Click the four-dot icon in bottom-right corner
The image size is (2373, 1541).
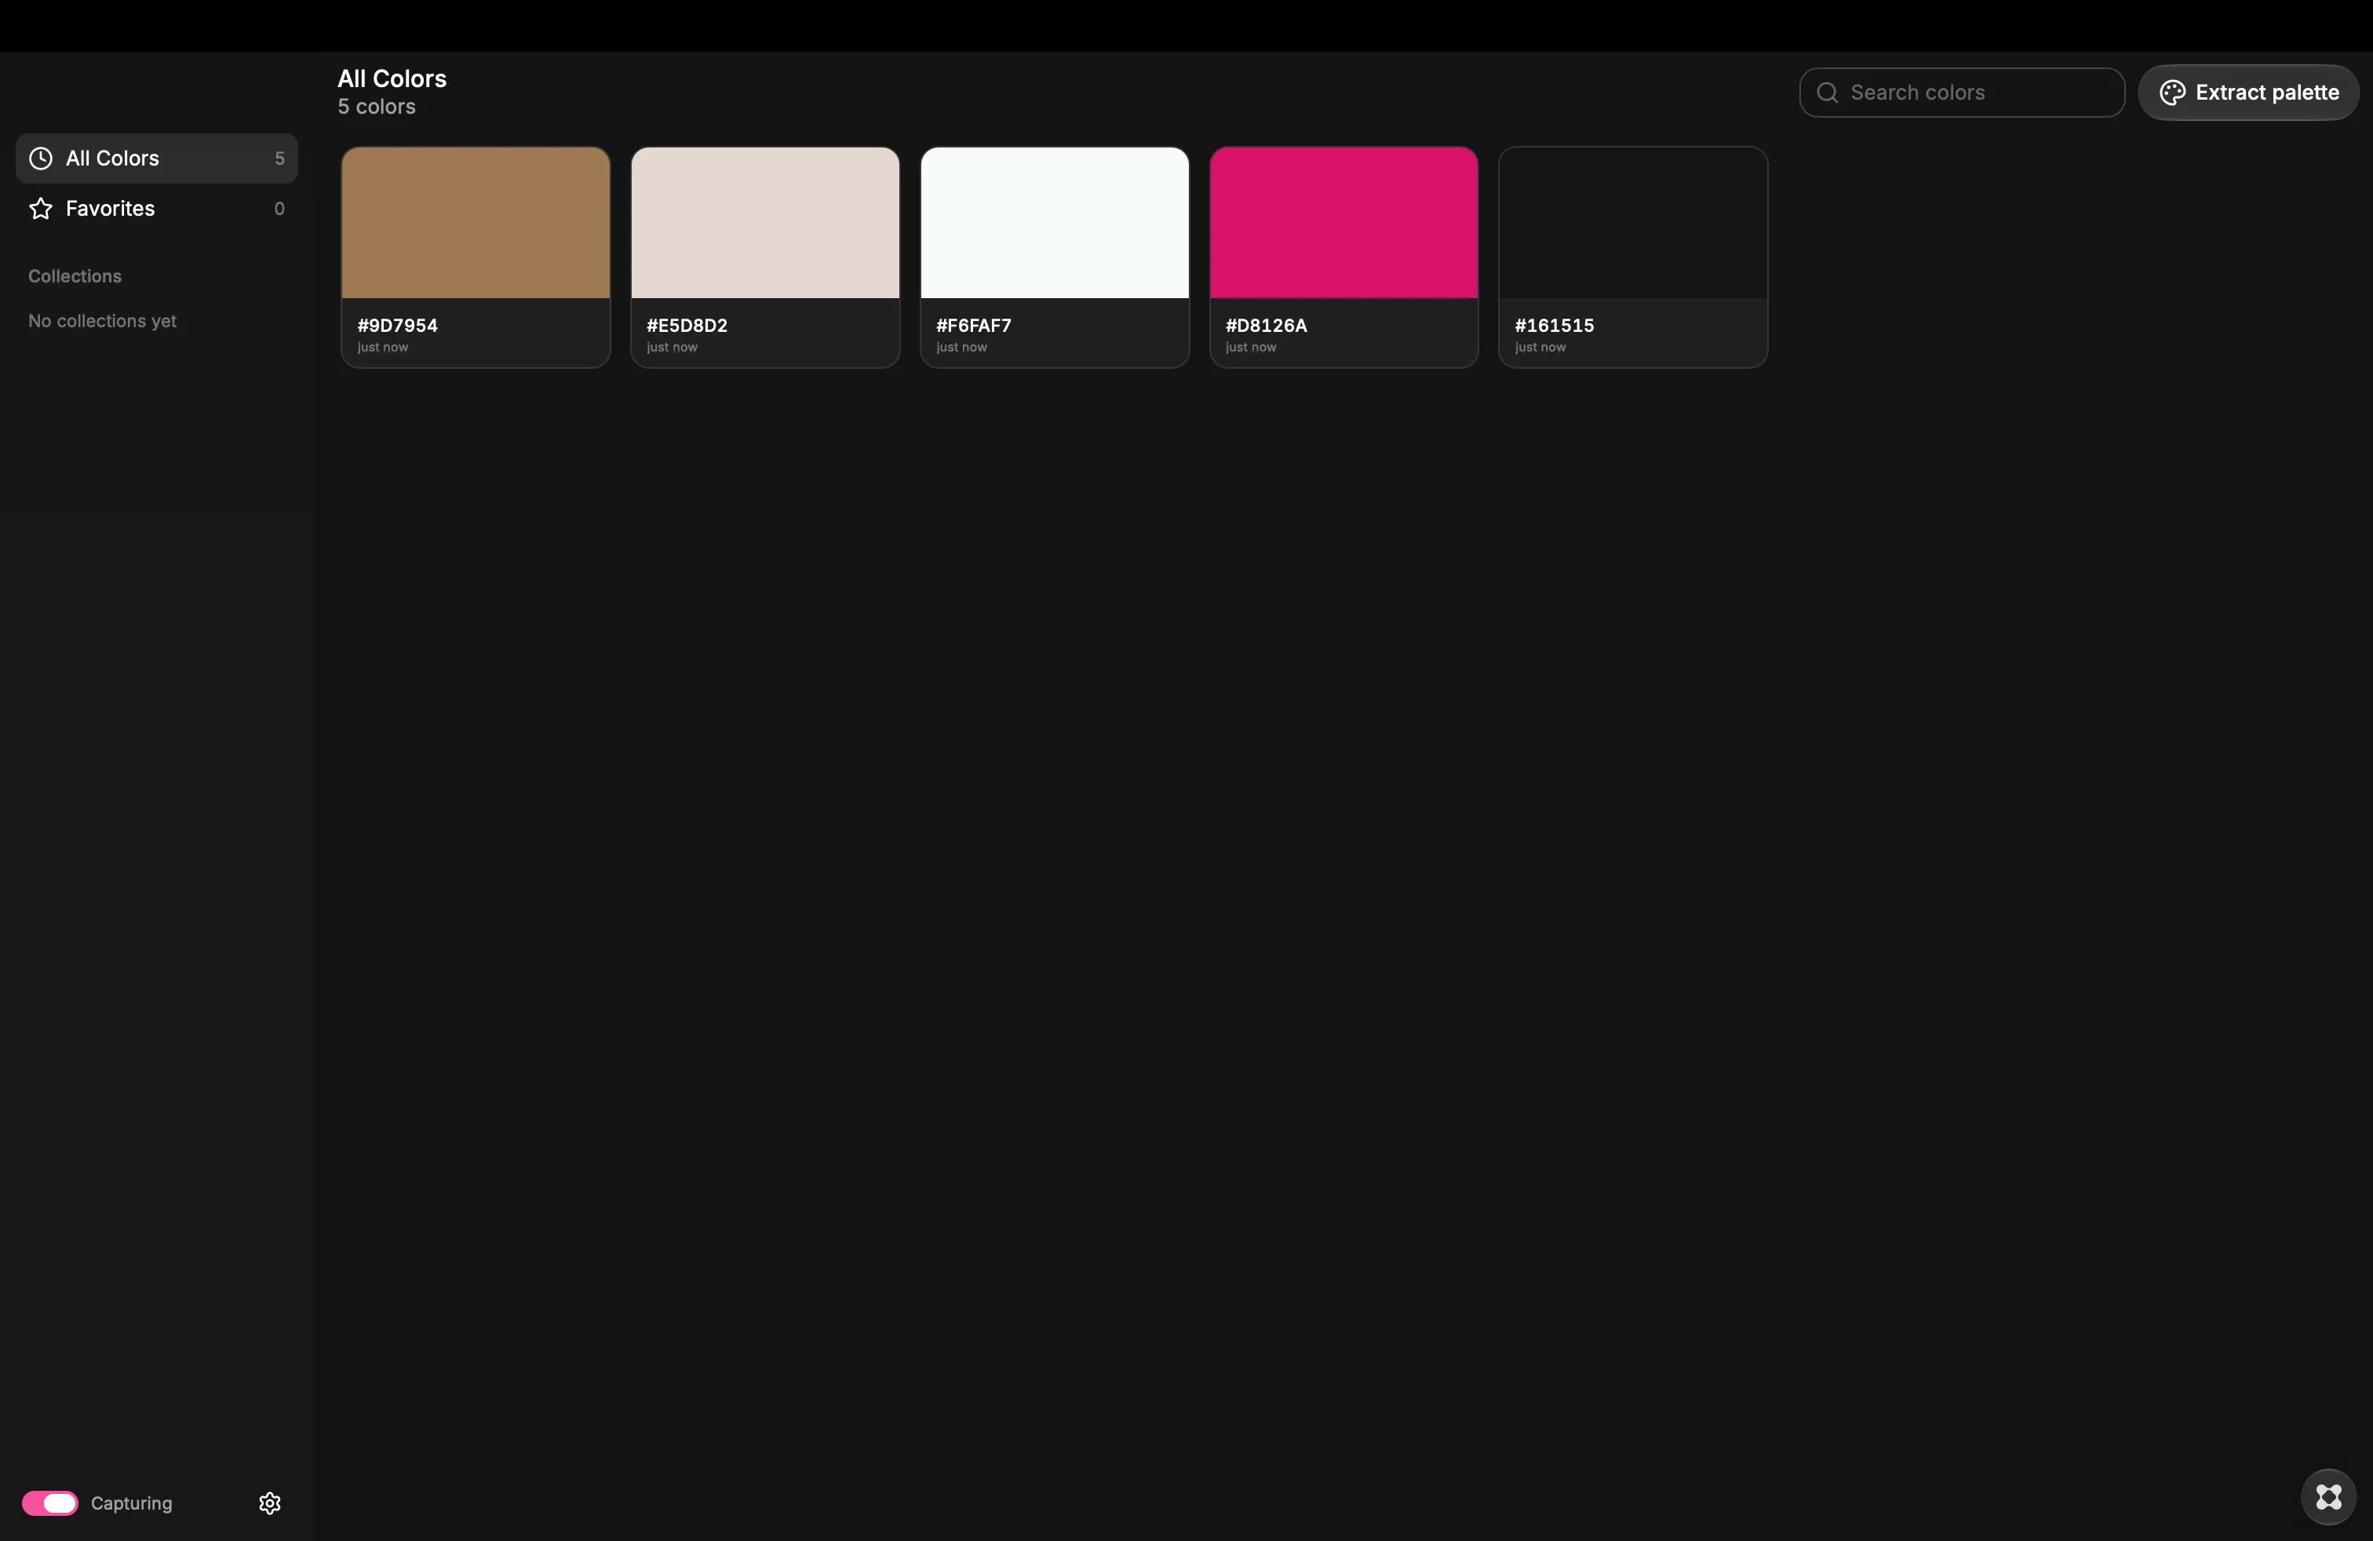pos(2328,1497)
